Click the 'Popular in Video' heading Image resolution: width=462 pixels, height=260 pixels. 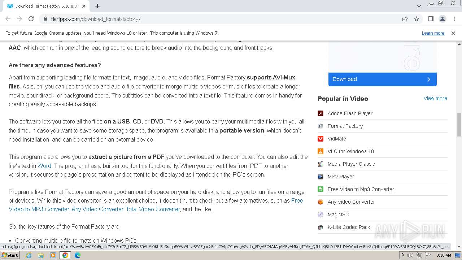[x=343, y=99]
